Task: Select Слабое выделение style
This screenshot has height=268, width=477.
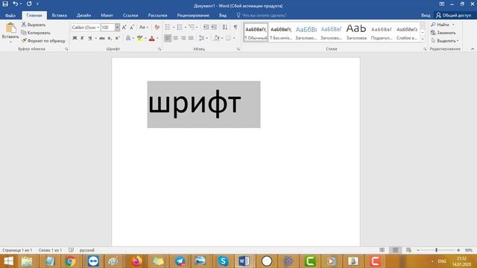Action: (x=407, y=33)
